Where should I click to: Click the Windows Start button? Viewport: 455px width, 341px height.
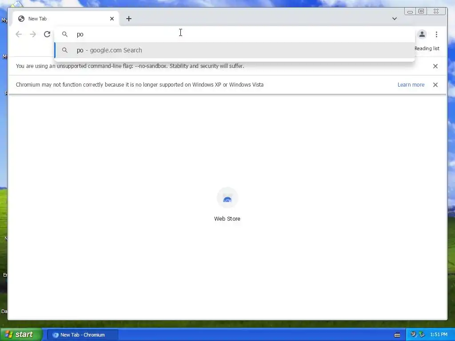click(x=21, y=334)
